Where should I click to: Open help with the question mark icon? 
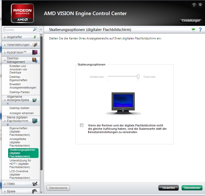tap(200, 30)
